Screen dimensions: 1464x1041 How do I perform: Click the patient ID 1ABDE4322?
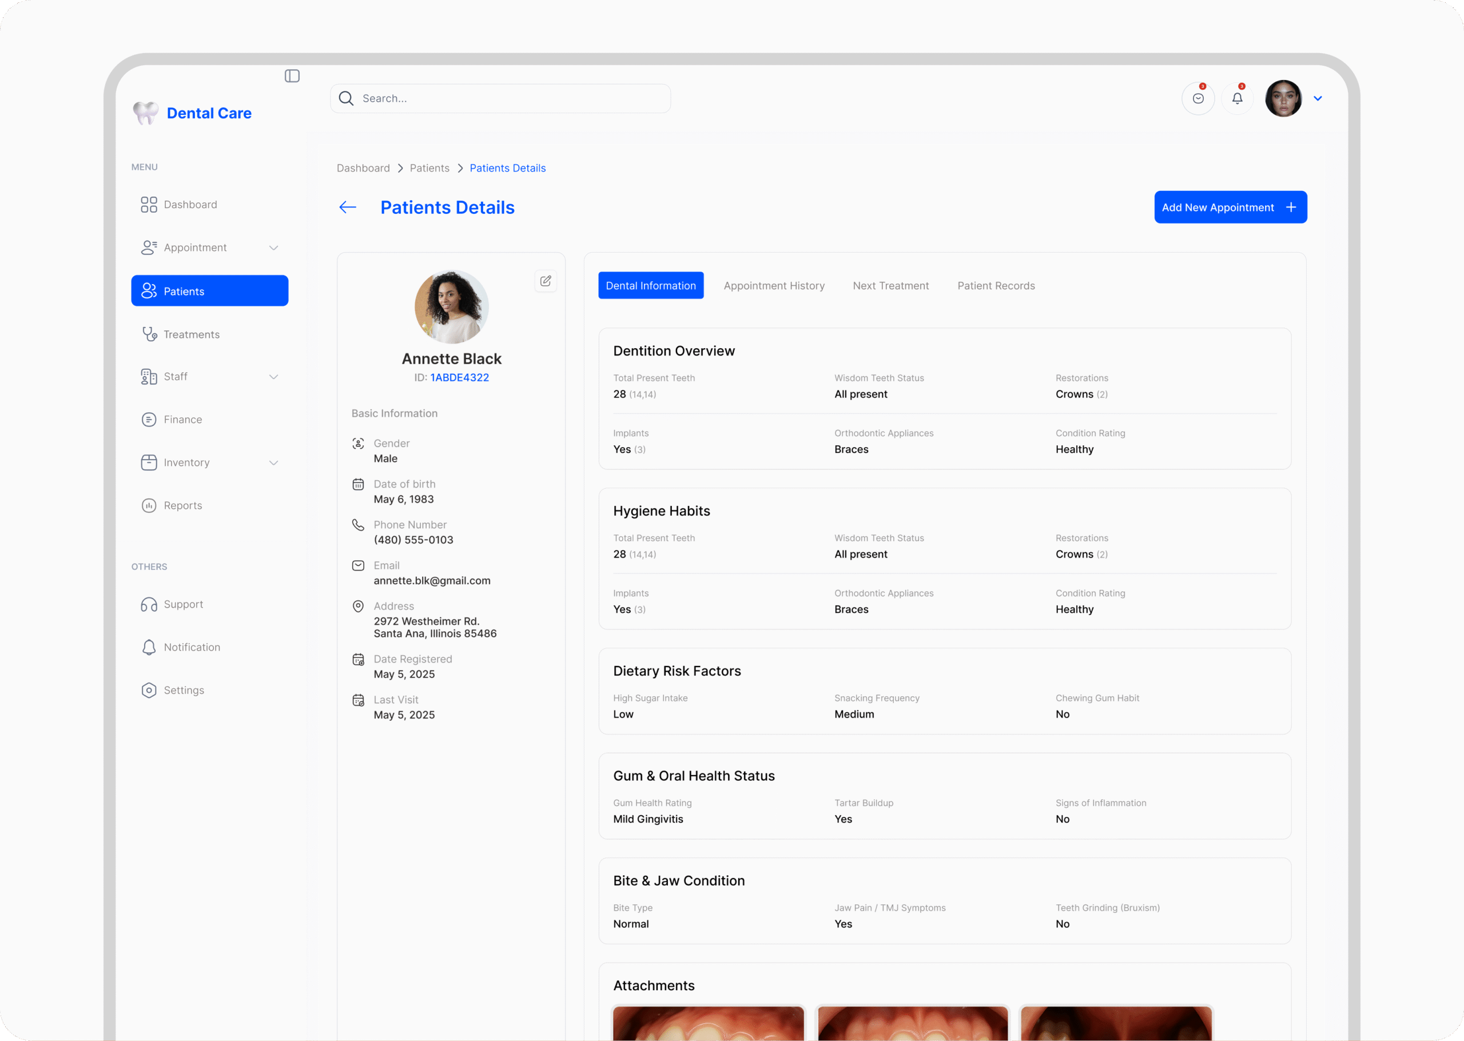[460, 377]
